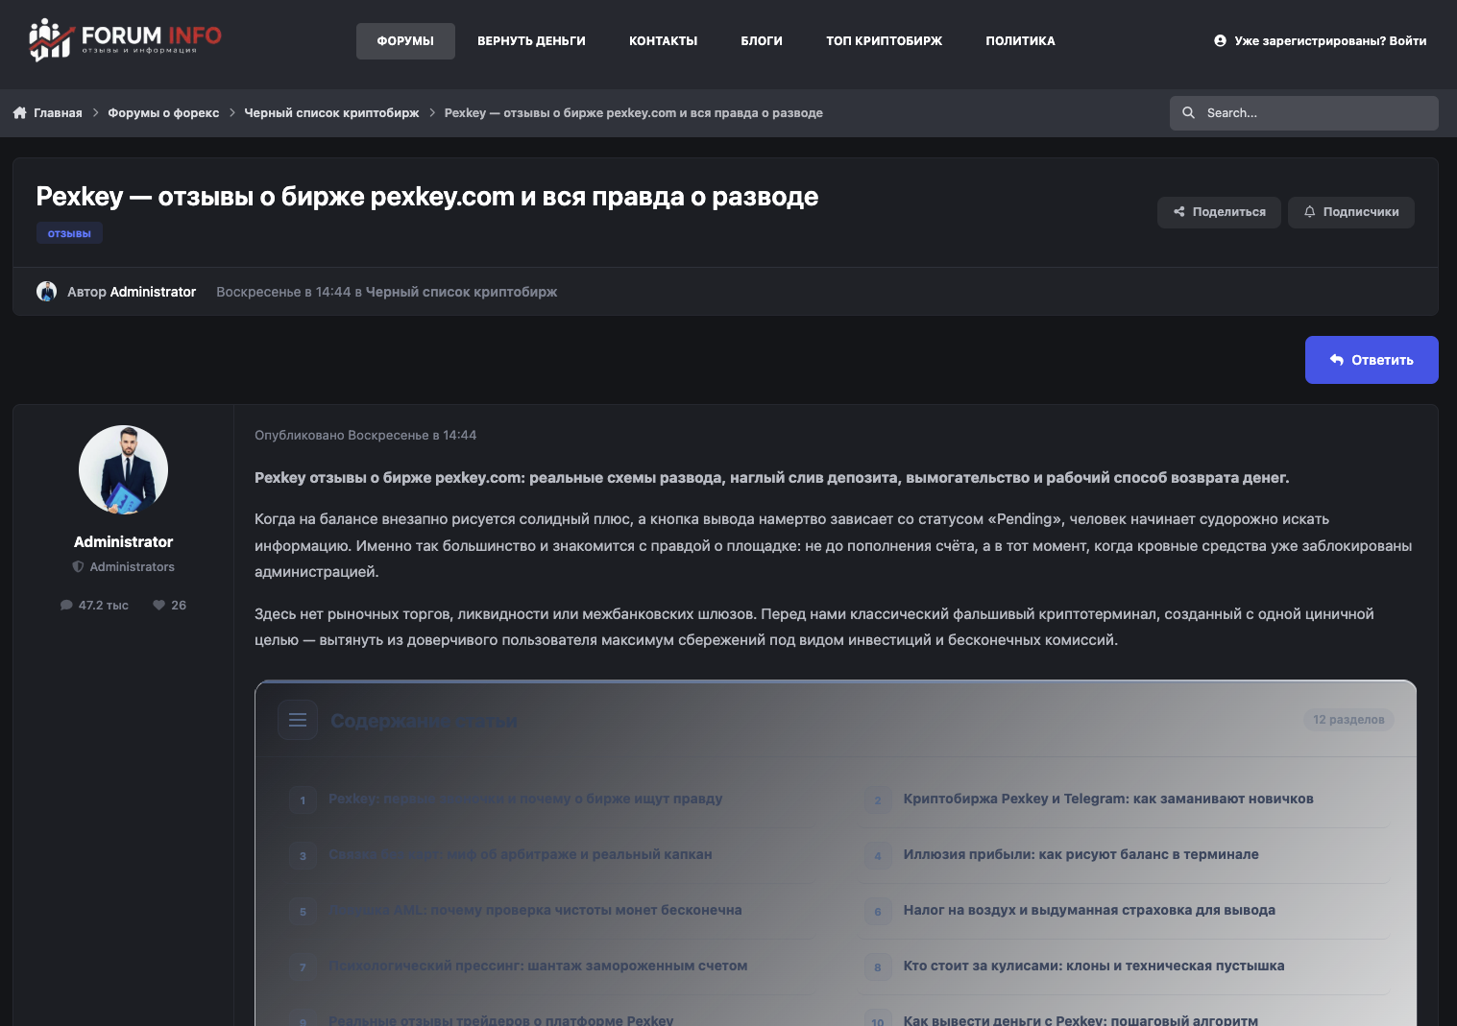Image resolution: width=1457 pixels, height=1026 pixels.
Task: Click the search magnifier icon
Action: click(1188, 113)
